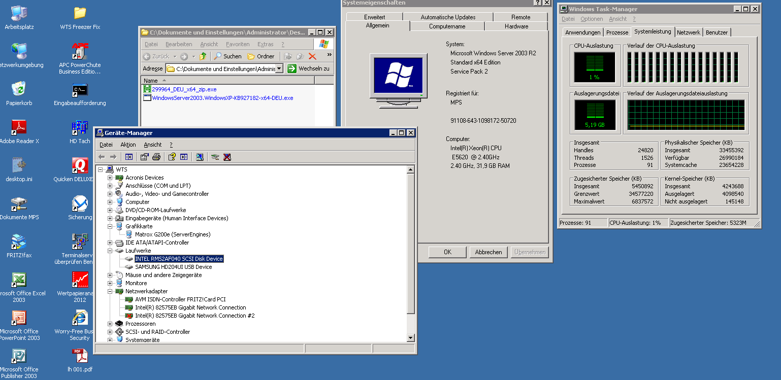Select the Sicherung desktop shortcut
The width and height of the screenshot is (781, 380).
pos(80,209)
